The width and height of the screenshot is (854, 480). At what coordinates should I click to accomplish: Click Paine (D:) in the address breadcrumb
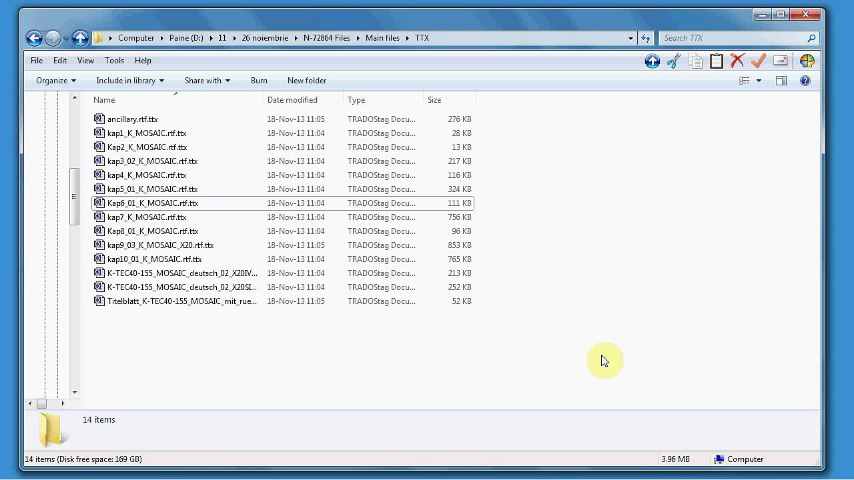tap(186, 38)
